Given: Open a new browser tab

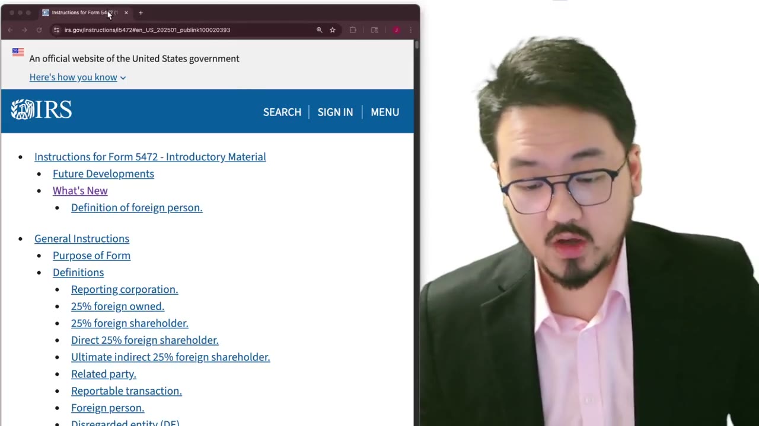Looking at the screenshot, I should point(141,12).
